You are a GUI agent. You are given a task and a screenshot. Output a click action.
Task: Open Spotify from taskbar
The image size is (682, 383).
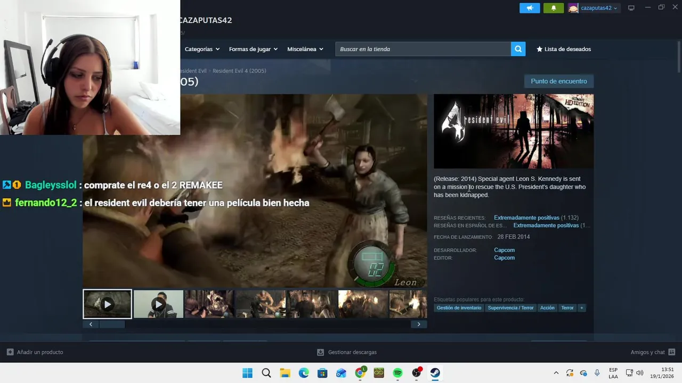click(x=397, y=373)
